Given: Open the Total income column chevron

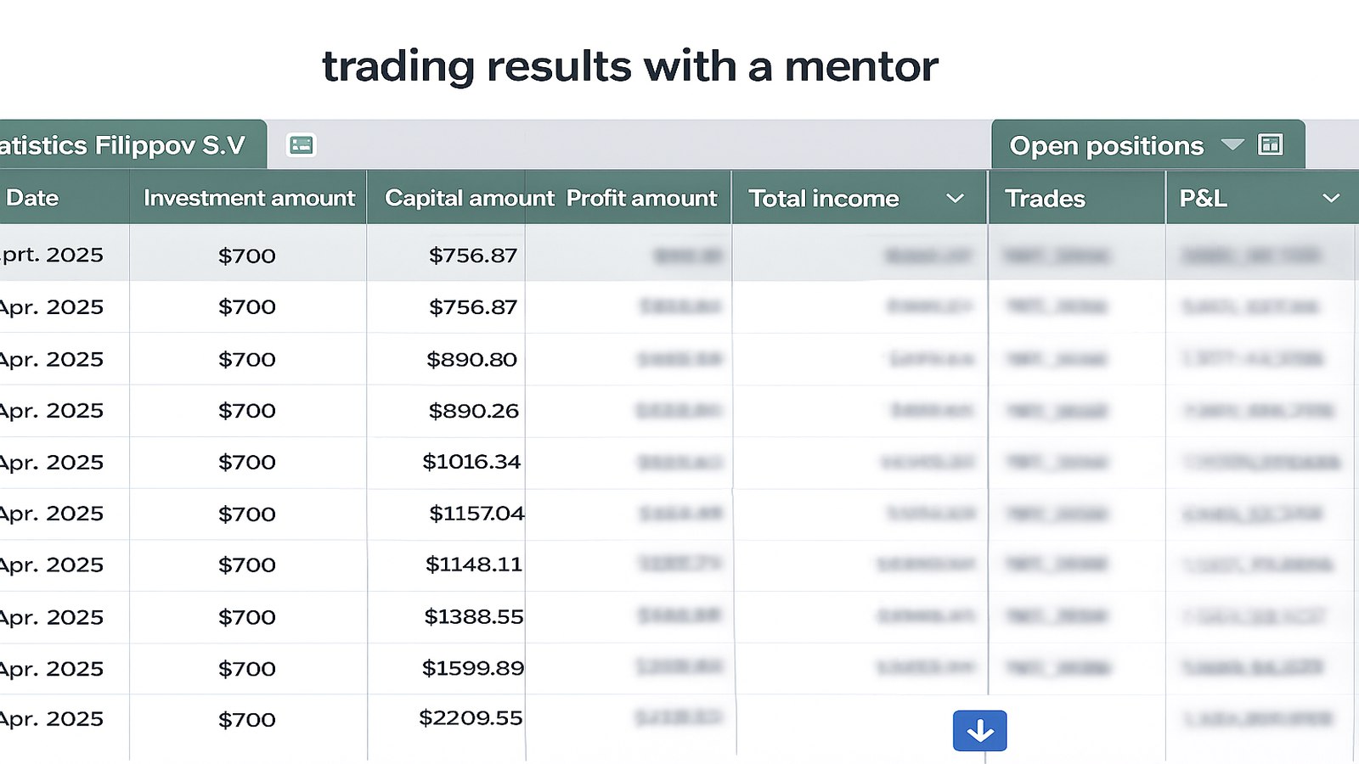Looking at the screenshot, I should click(x=956, y=199).
